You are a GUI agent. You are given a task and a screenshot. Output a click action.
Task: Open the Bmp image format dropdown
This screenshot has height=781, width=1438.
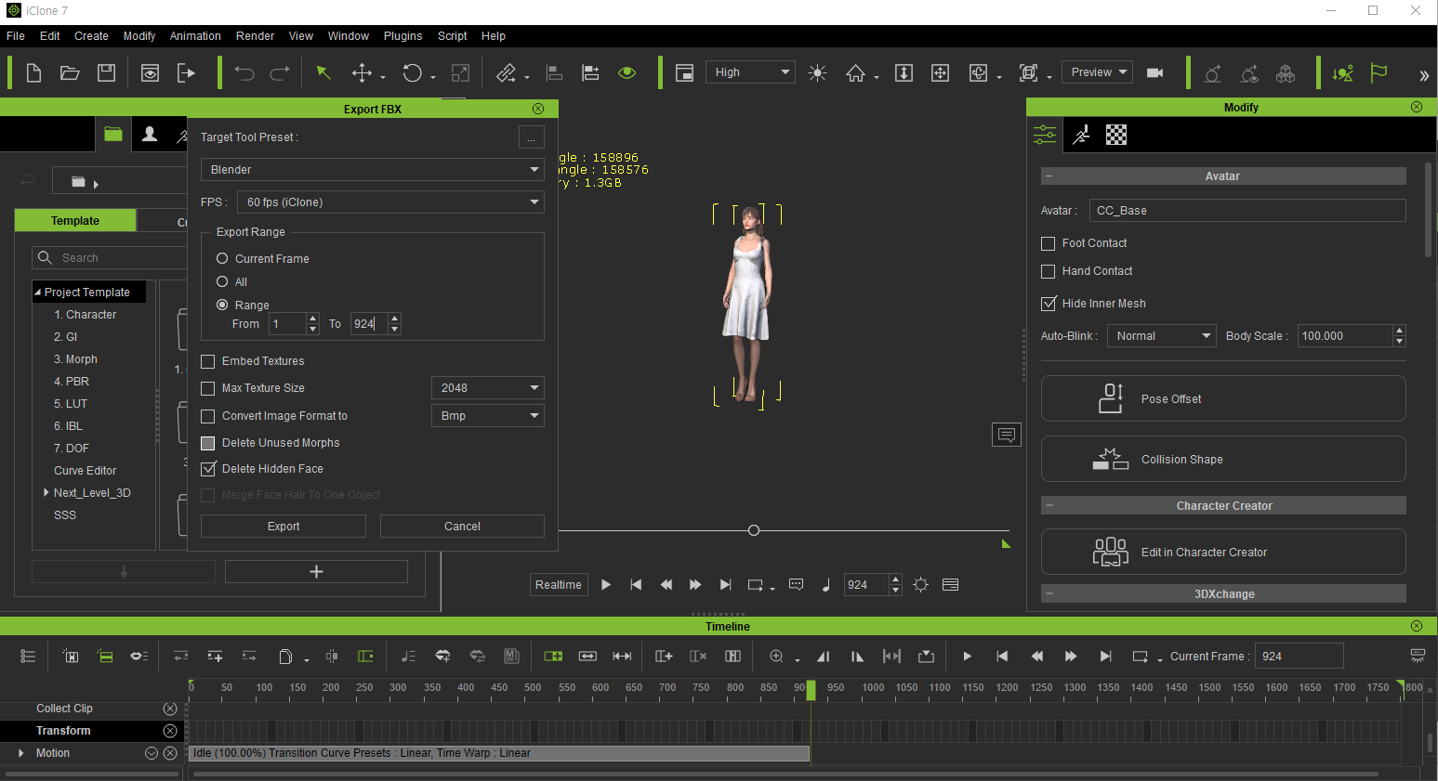pyautogui.click(x=488, y=416)
